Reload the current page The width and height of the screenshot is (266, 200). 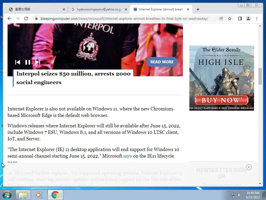pyautogui.click(x=26, y=18)
